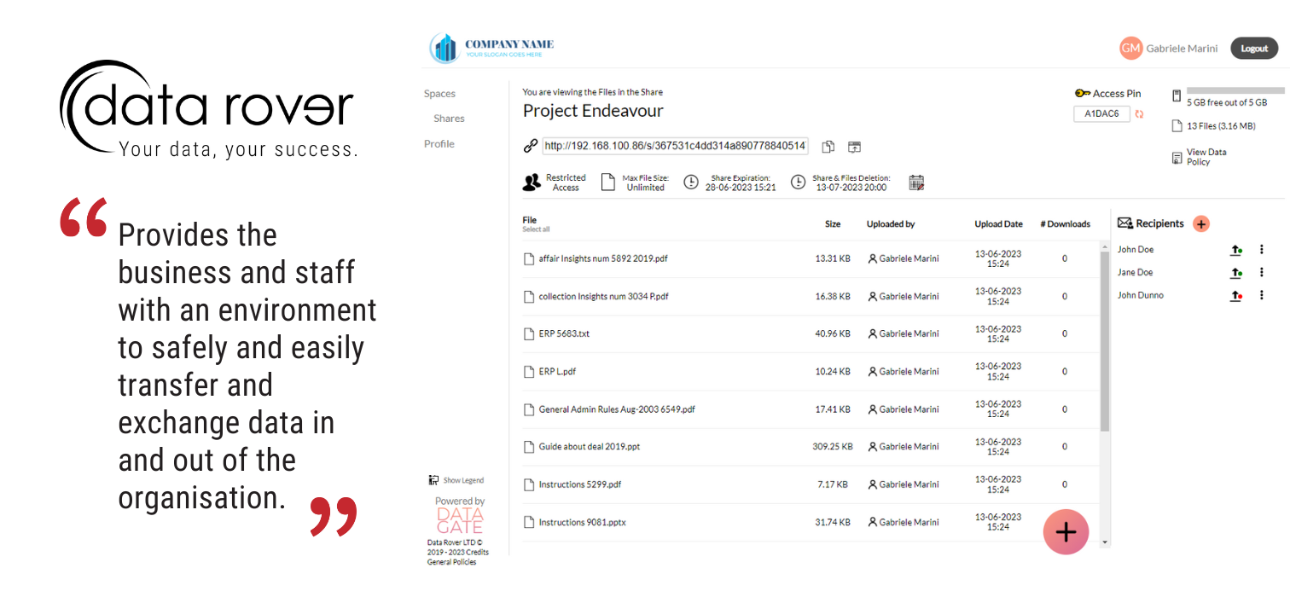Click the upload status icon for Jane Doe
1290x597 pixels.
[1236, 273]
